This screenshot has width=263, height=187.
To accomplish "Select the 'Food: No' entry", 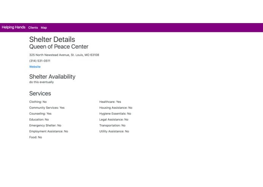I will 36,137.
